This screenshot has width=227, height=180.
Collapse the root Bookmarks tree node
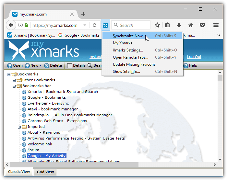coord(9,74)
